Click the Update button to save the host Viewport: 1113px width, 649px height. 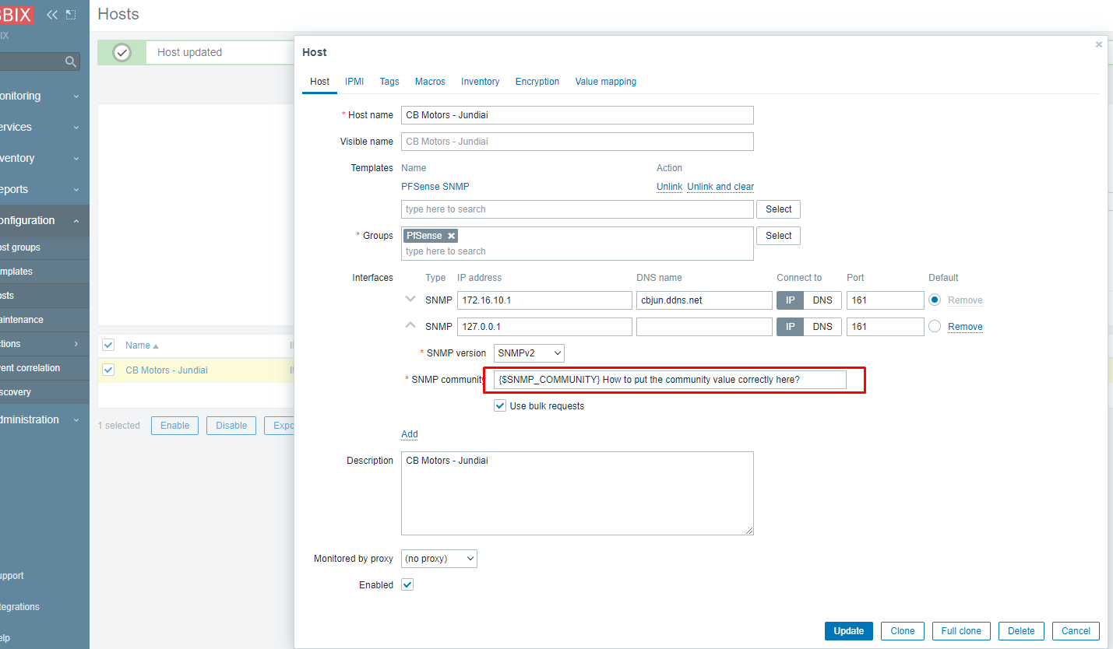pos(848,630)
